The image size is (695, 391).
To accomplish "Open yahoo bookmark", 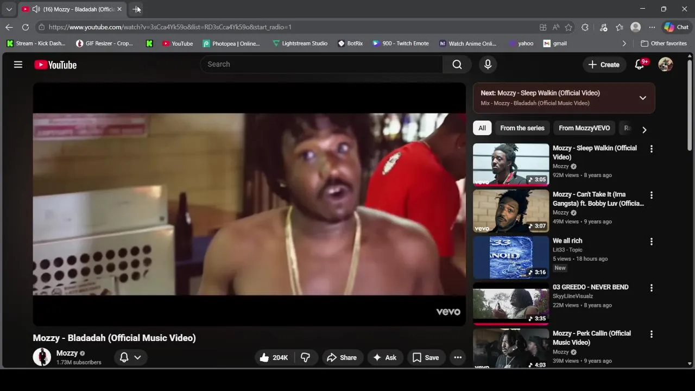I will pyautogui.click(x=521, y=43).
